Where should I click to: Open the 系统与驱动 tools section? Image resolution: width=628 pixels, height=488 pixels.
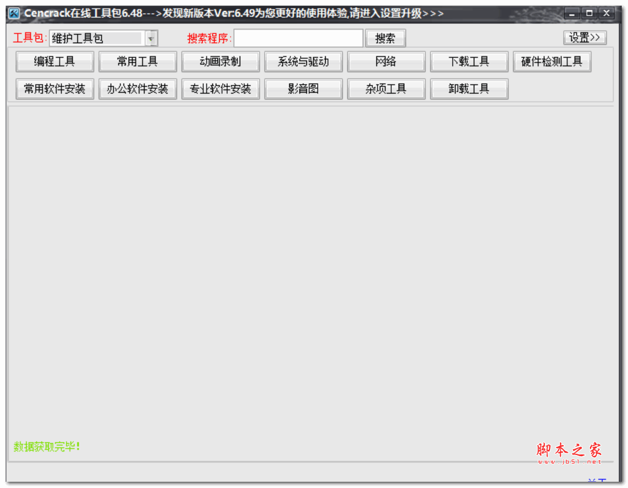pyautogui.click(x=303, y=61)
